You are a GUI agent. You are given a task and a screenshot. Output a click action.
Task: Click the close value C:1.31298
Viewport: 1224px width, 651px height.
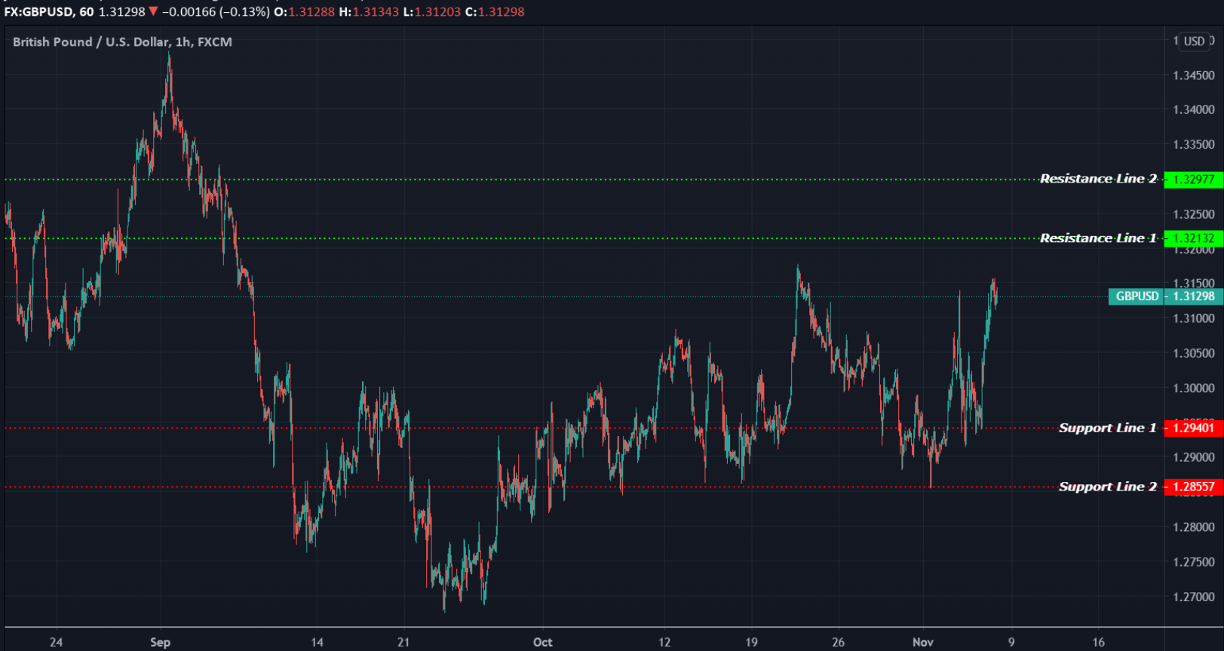point(495,12)
